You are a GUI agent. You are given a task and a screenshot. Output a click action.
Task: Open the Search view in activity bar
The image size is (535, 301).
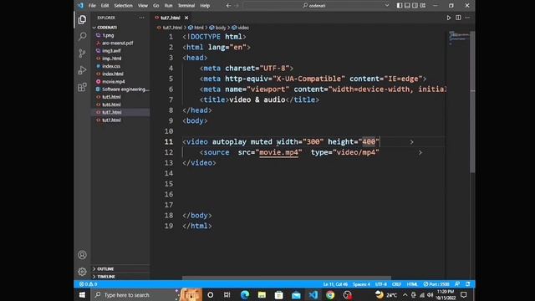82,37
